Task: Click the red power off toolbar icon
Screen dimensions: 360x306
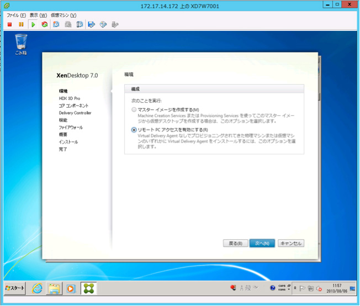Action: [9, 24]
